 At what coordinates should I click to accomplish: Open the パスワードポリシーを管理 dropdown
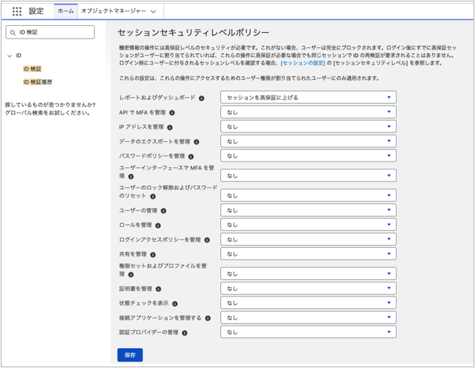click(x=308, y=156)
